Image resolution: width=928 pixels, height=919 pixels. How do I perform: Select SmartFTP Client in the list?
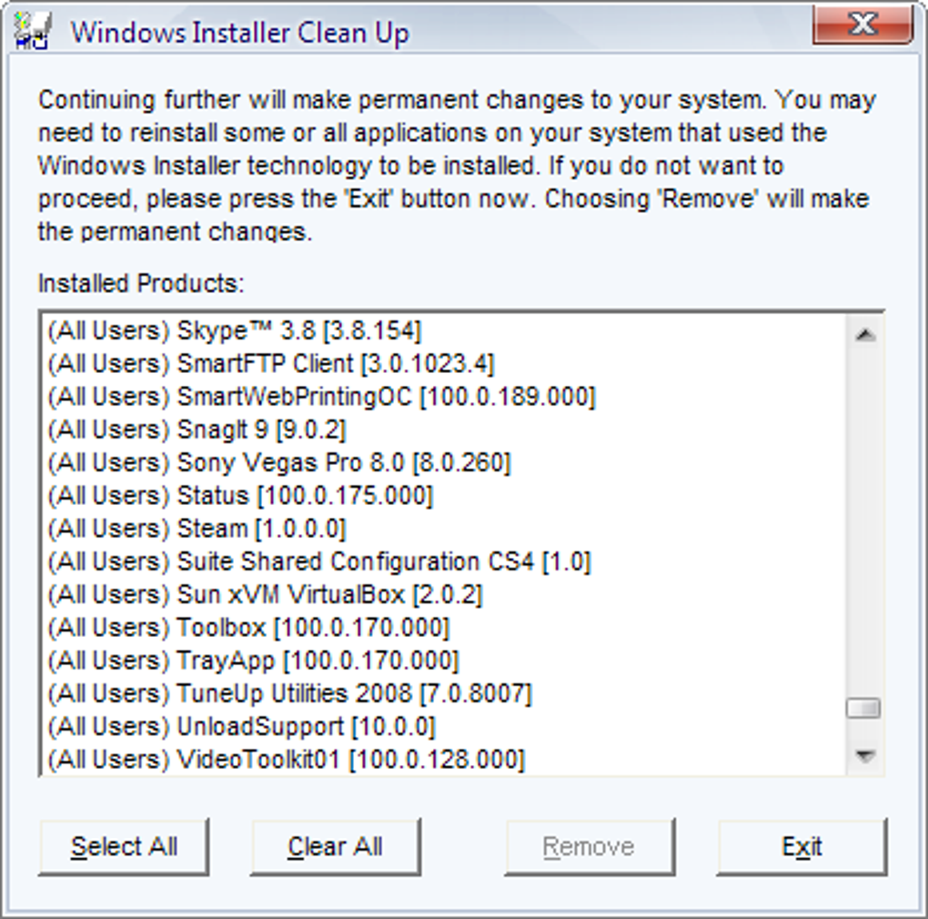444,363
